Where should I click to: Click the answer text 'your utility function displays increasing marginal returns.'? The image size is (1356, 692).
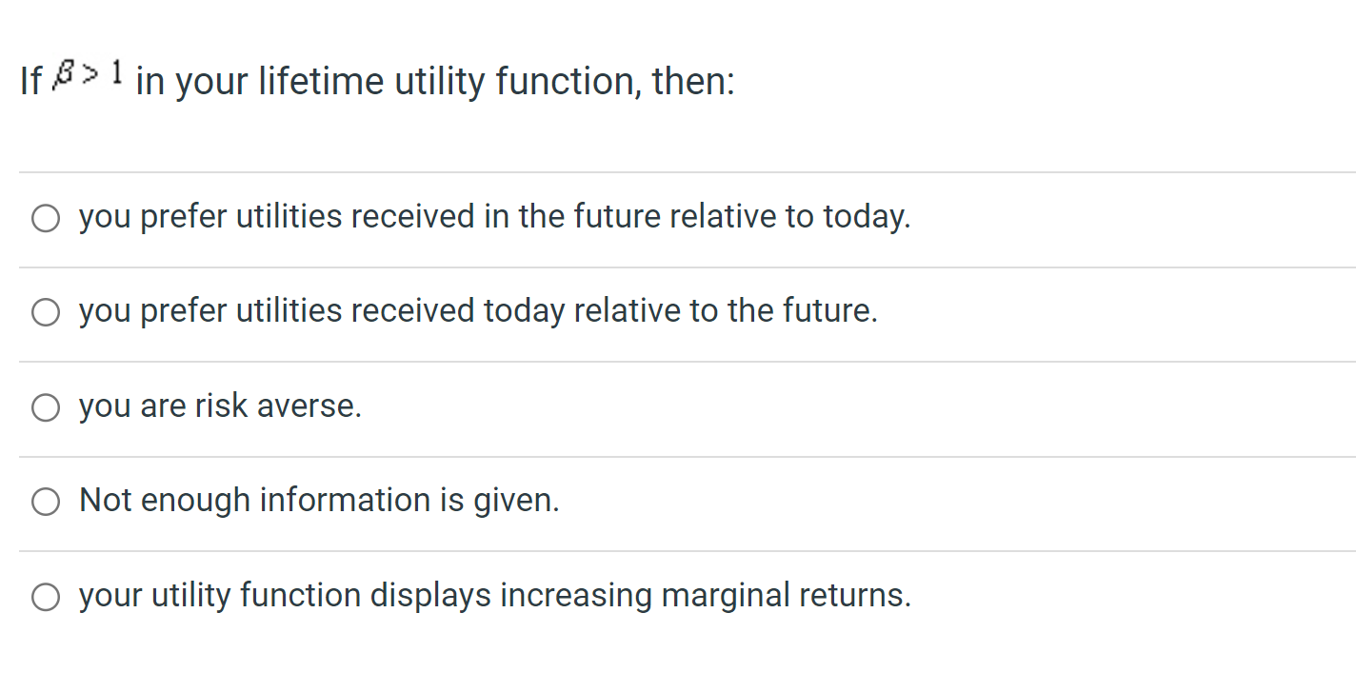coord(495,595)
